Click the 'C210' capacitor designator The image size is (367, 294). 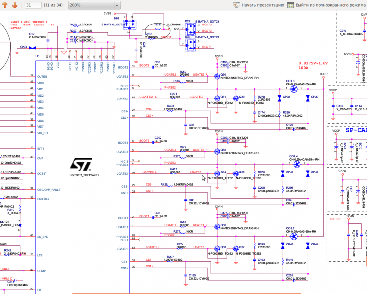343,31
